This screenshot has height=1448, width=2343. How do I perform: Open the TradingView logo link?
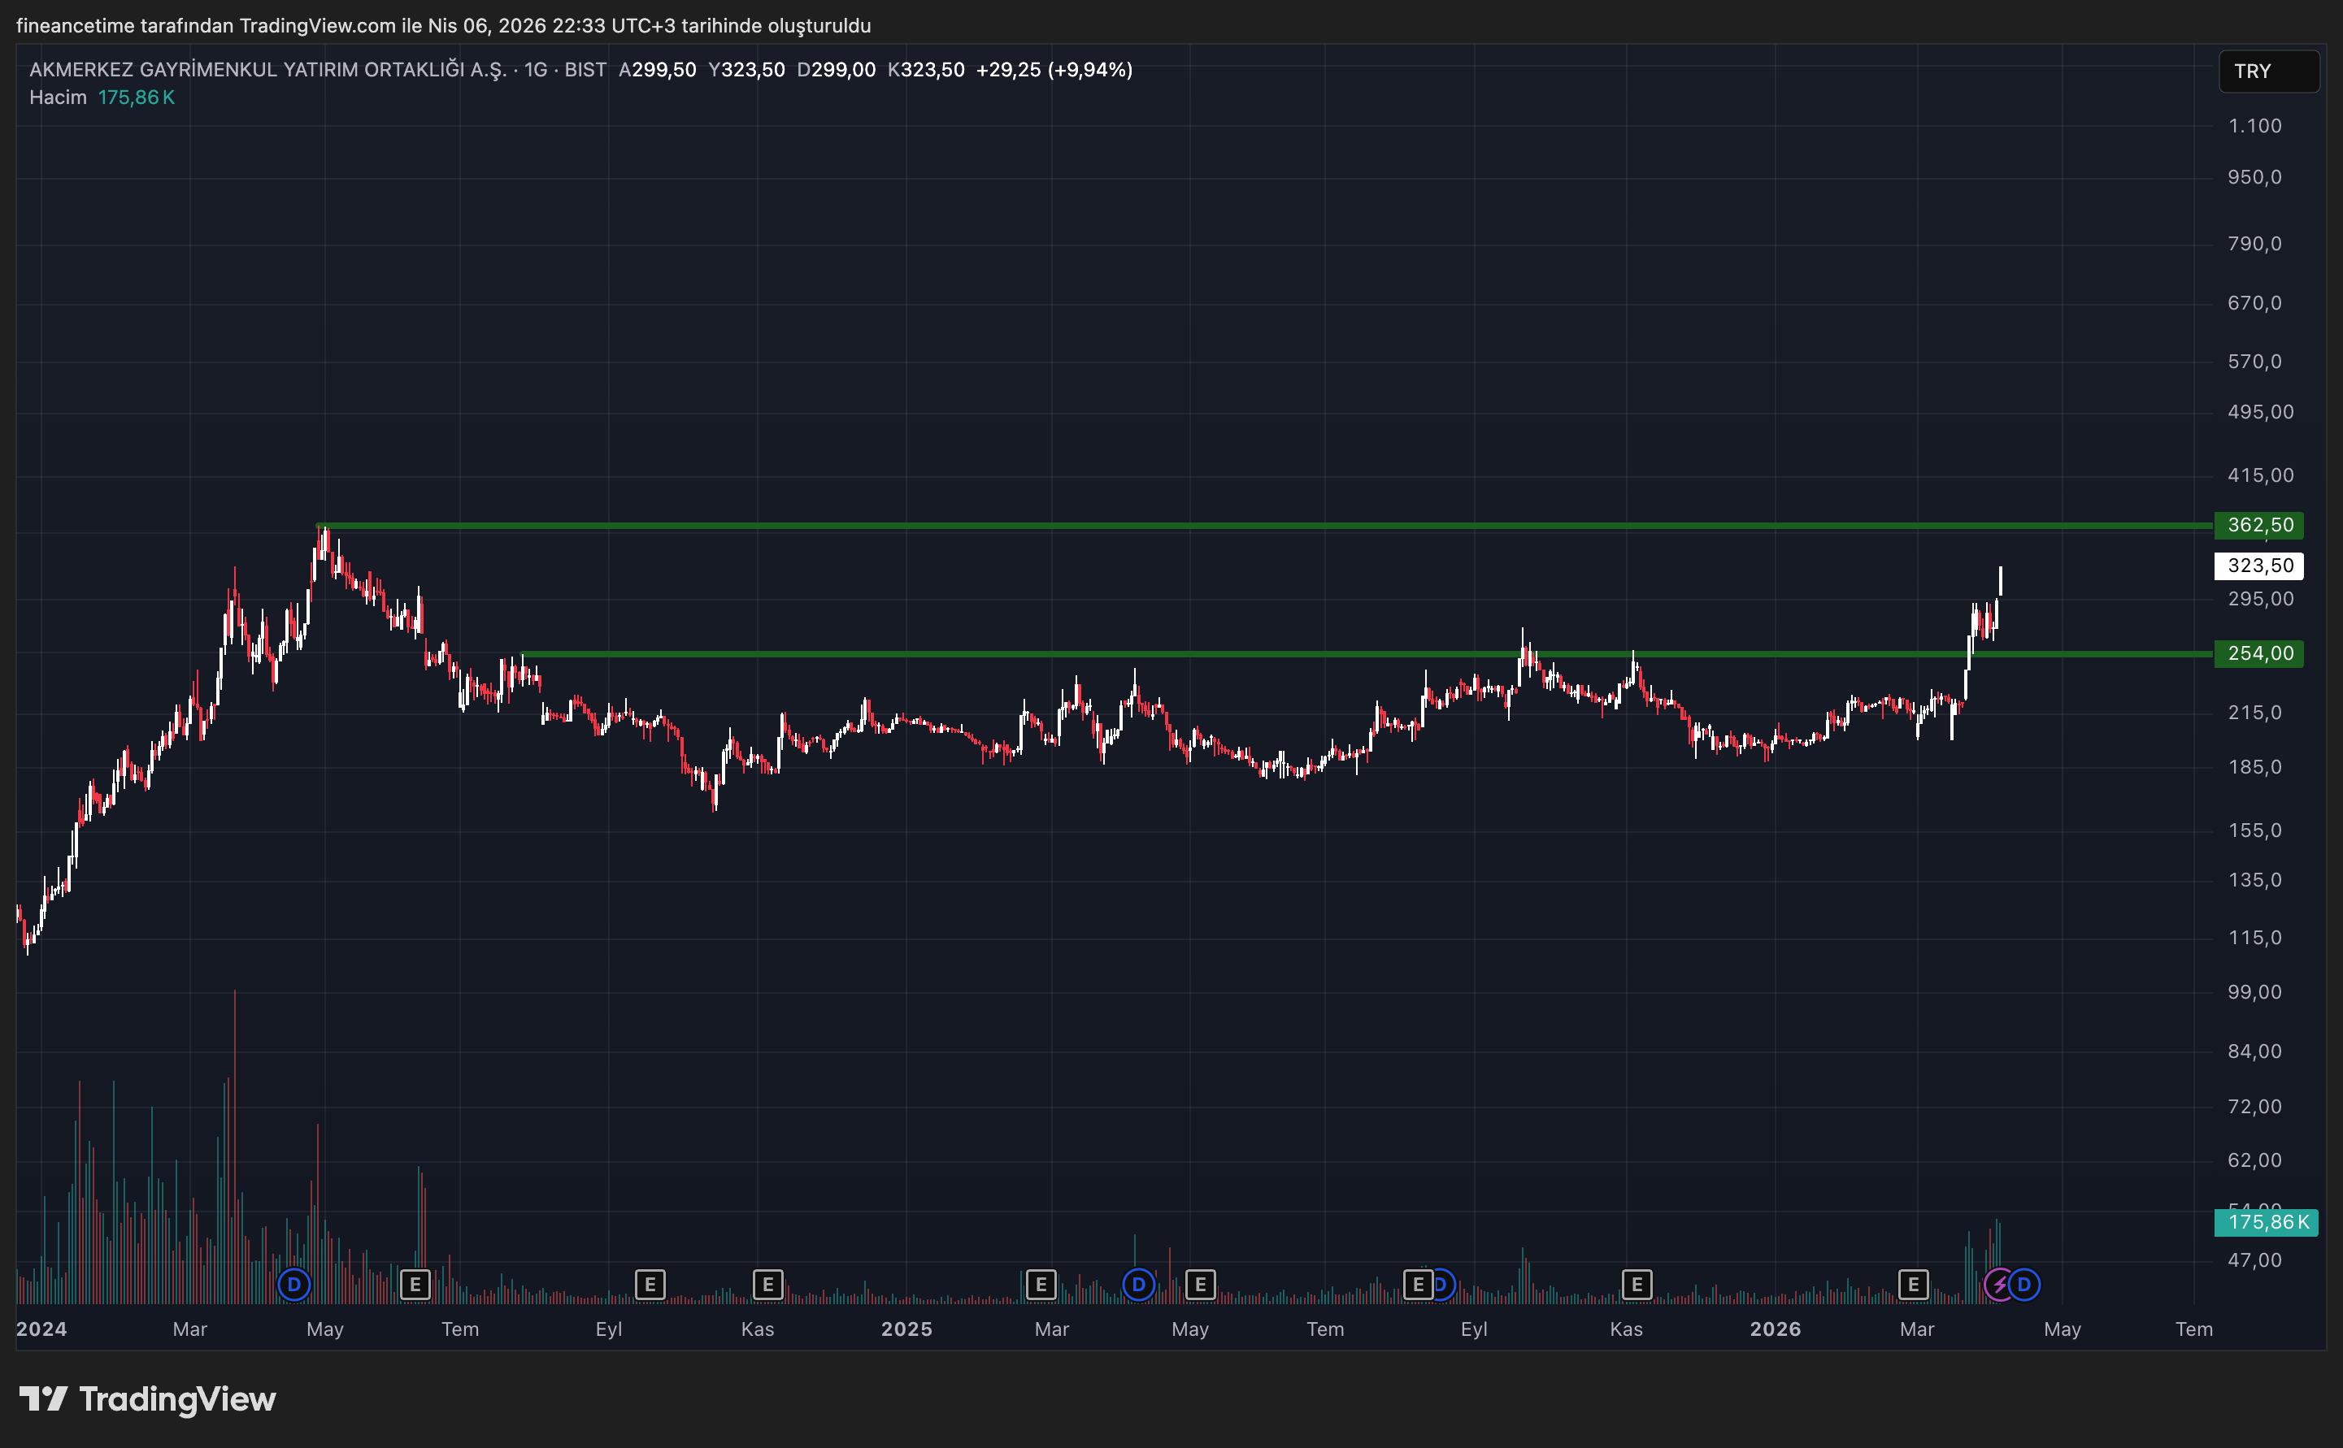point(147,1399)
